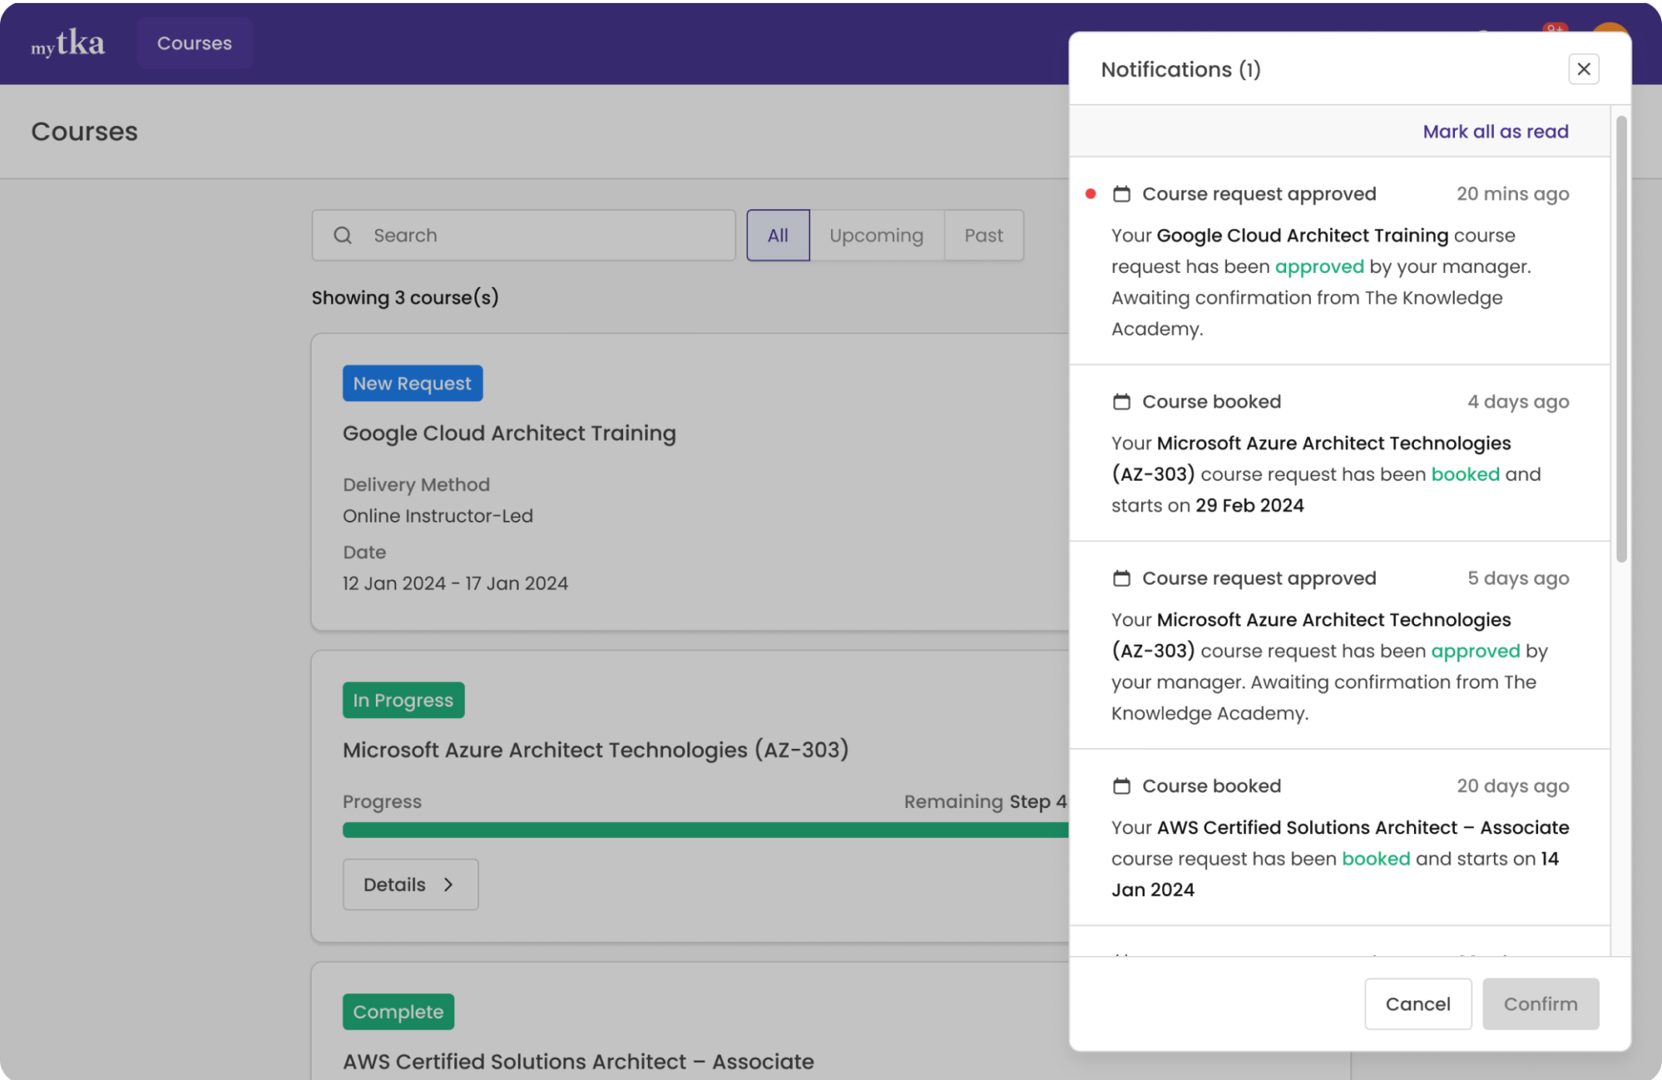
Task: Click green 'booked' in AWS notification
Action: coord(1376,858)
